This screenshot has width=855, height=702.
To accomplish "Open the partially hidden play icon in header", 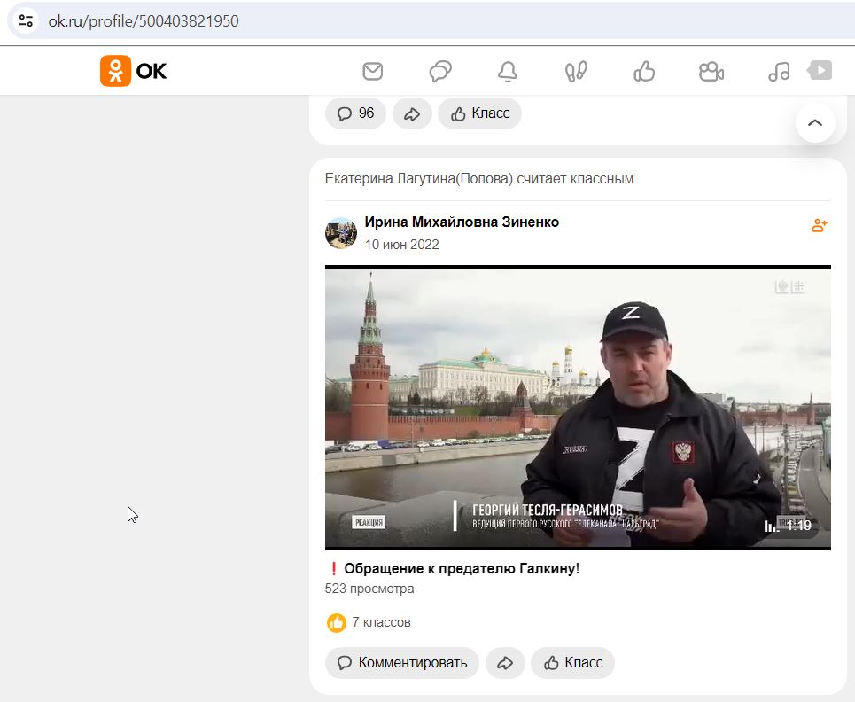I will point(820,70).
